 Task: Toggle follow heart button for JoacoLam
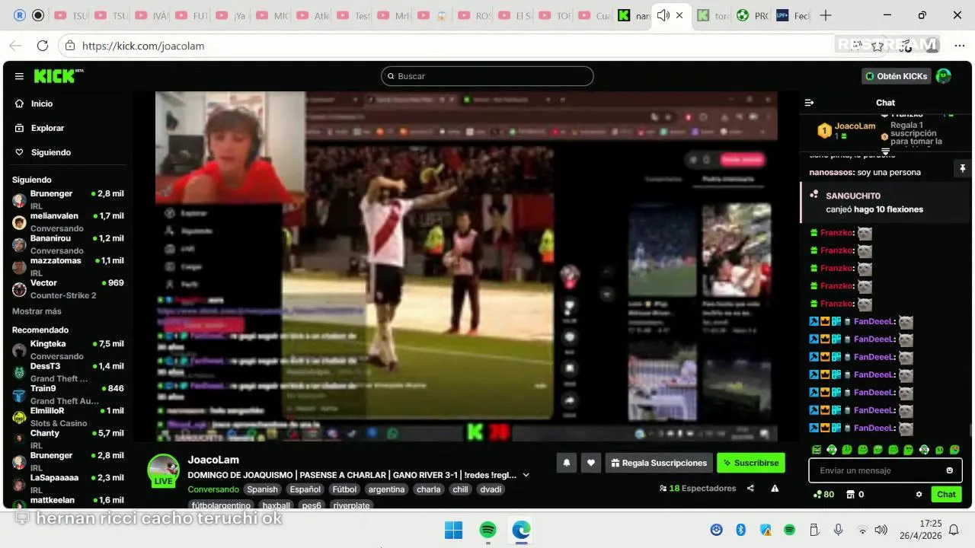(590, 463)
